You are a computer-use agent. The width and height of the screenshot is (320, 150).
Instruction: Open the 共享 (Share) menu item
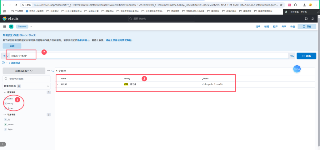coord(284,26)
